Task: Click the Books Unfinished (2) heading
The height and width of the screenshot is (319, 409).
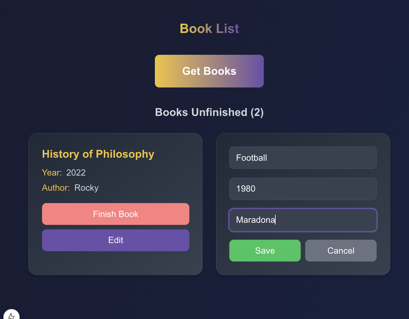Action: tap(209, 112)
